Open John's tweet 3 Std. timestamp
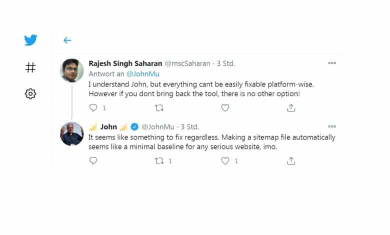 pos(190,127)
